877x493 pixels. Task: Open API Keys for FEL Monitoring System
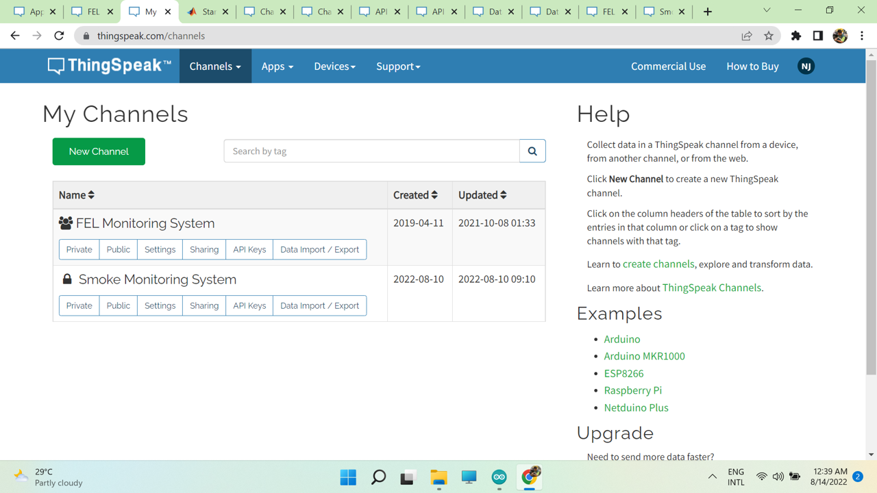[249, 250]
